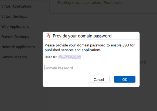The height and width of the screenshot is (111, 157).
Task: Click the partially hidden text right of dialog
Action: pyautogui.click(x=143, y=62)
